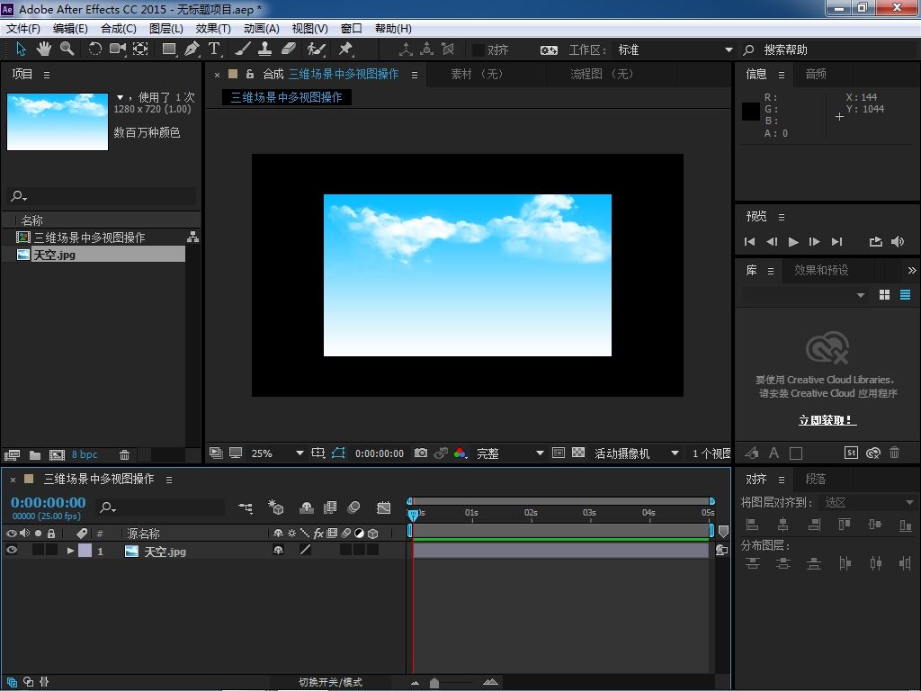The image size is (921, 691).
Task: Select the Rectangle shape tool
Action: coord(168,49)
